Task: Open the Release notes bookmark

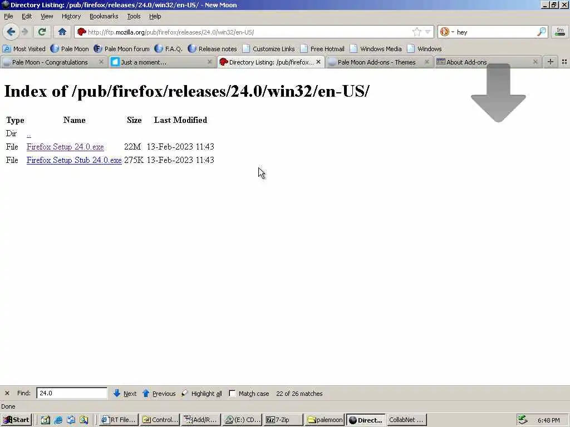Action: pyautogui.click(x=212, y=49)
